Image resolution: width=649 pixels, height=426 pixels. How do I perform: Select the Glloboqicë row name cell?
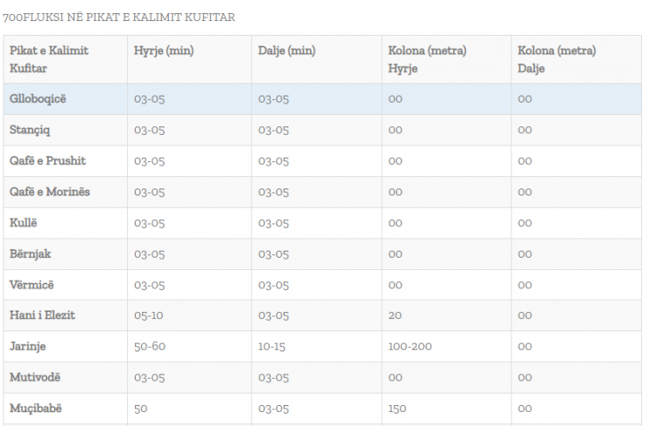click(66, 99)
